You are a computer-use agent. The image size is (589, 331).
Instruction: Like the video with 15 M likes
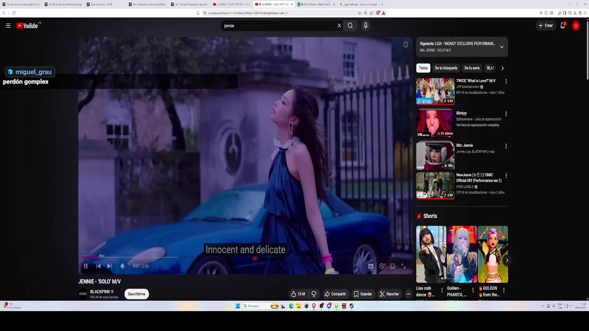click(x=298, y=294)
